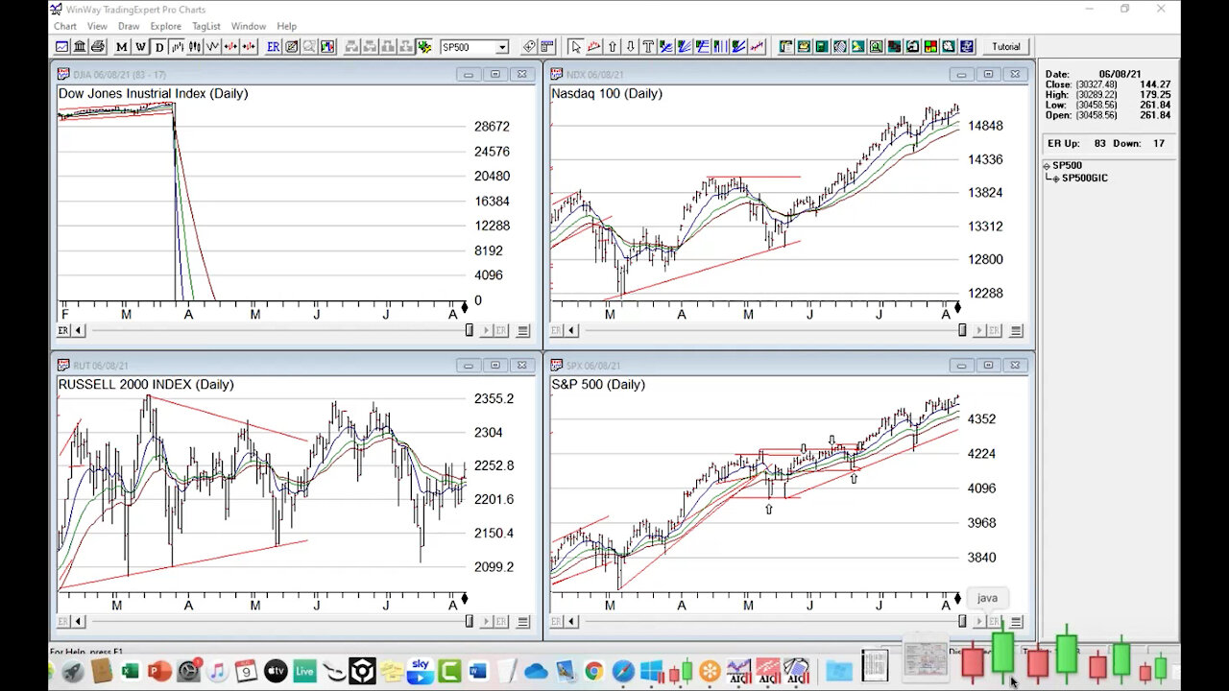Switch to Weekly chart with W button
The width and height of the screenshot is (1229, 691).
click(x=140, y=46)
